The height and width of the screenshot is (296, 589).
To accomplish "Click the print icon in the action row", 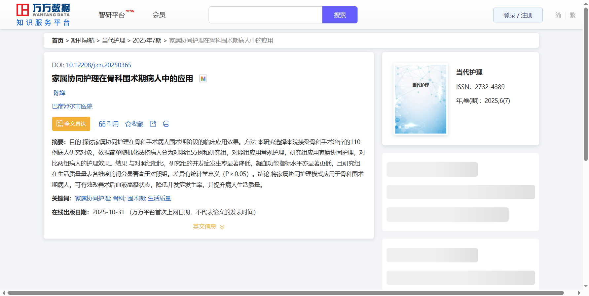I will [166, 124].
